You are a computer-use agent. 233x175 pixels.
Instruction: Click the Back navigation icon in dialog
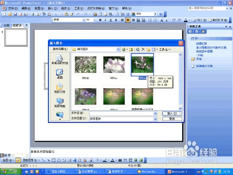pos(124,49)
